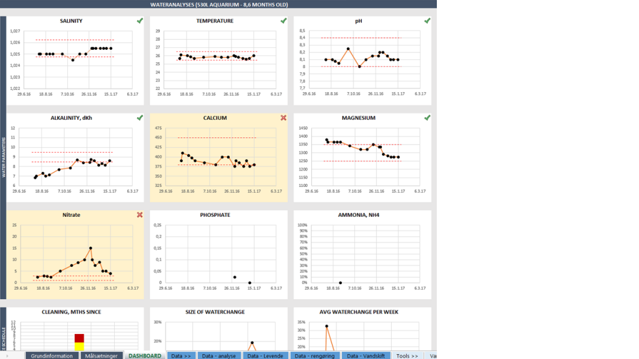Open the Grundinformation sheet tab
639x359 pixels.
(x=52, y=356)
